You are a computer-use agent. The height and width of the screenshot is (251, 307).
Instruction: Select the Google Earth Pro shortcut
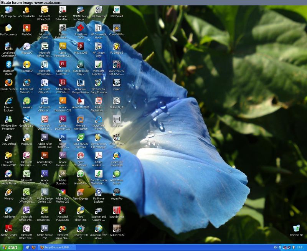[x=26, y=119]
